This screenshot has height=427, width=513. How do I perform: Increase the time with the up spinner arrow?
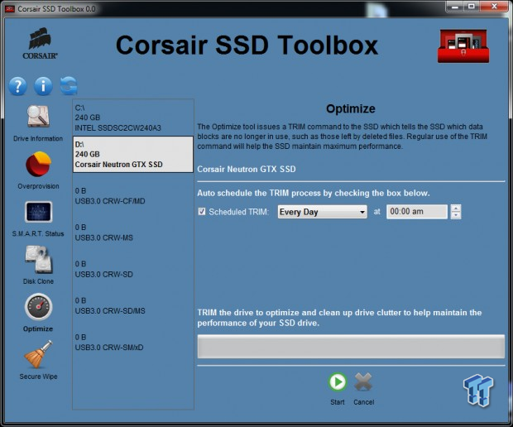tap(456, 208)
